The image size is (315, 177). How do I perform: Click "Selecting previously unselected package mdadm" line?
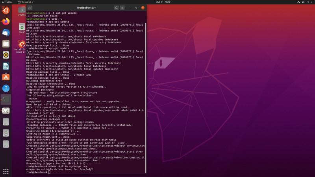(x=60, y=122)
